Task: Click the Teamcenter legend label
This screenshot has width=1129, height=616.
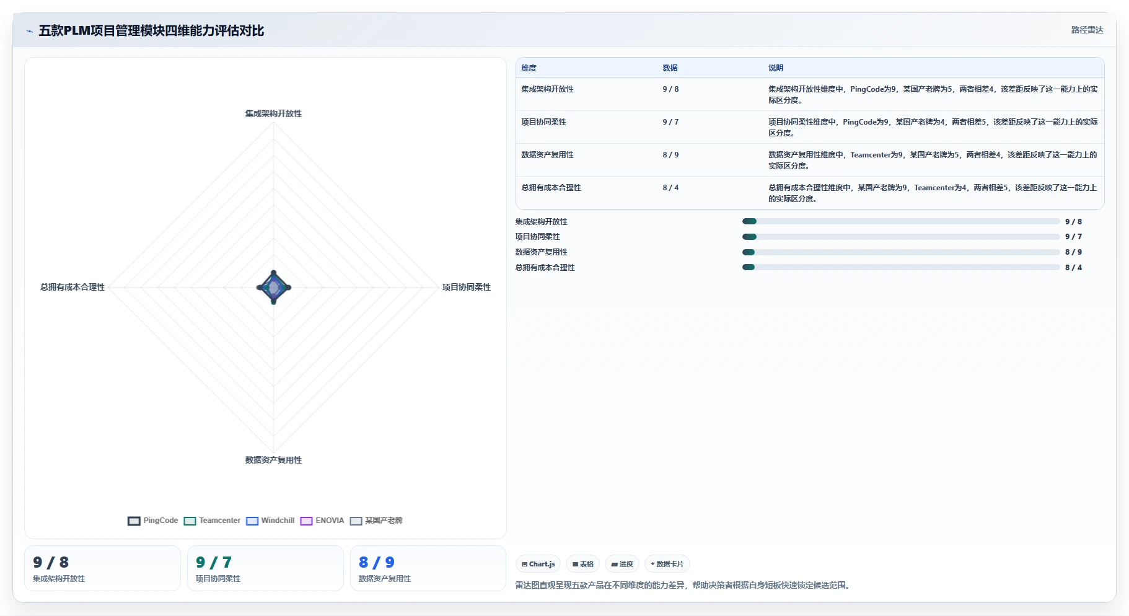Action: [x=219, y=521]
